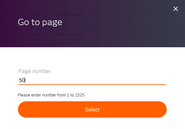Click the Select button
185x129 pixels.
click(92, 109)
